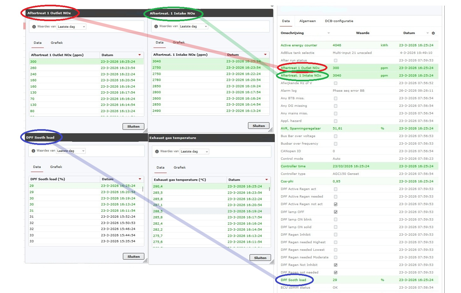
Task: Click info icon in Aftertreat 1 Outlet NOx panel
Action: coord(34,27)
